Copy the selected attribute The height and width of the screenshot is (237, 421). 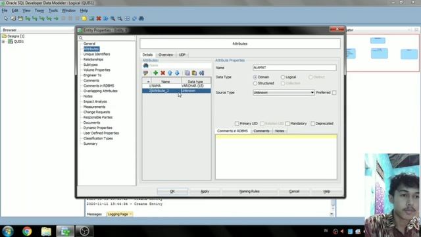tap(187, 73)
